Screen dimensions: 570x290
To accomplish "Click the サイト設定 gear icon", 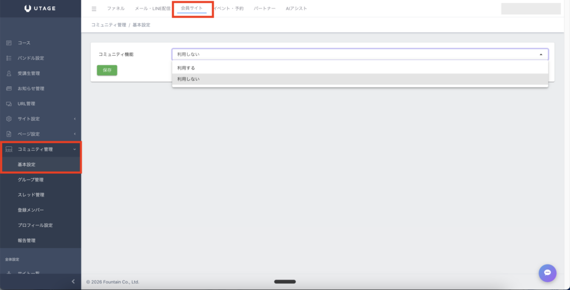I will (x=9, y=119).
